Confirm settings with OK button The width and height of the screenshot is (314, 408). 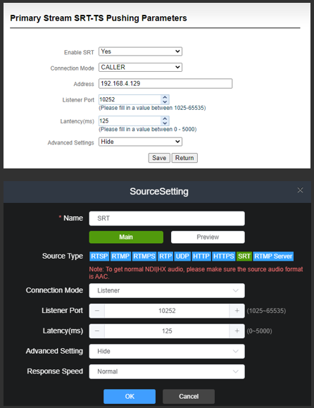(x=130, y=396)
